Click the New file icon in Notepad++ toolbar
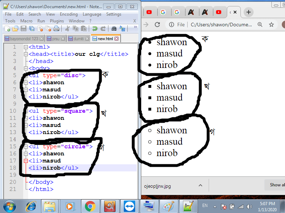 7,28
